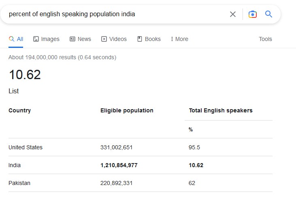This screenshot has width=296, height=198.
Task: Click the three-dot More icon
Action: tap(172, 39)
